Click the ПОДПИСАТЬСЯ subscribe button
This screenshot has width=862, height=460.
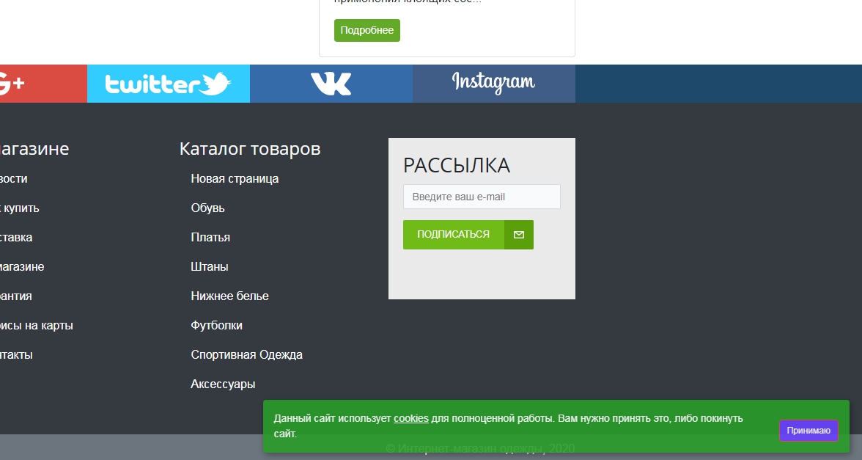coord(453,234)
